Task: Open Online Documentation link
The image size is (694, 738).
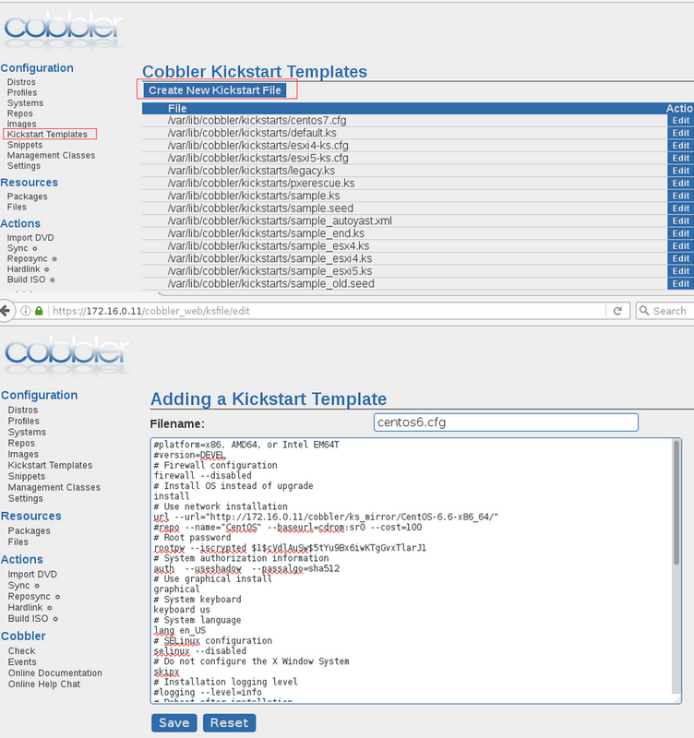Action: click(x=55, y=673)
